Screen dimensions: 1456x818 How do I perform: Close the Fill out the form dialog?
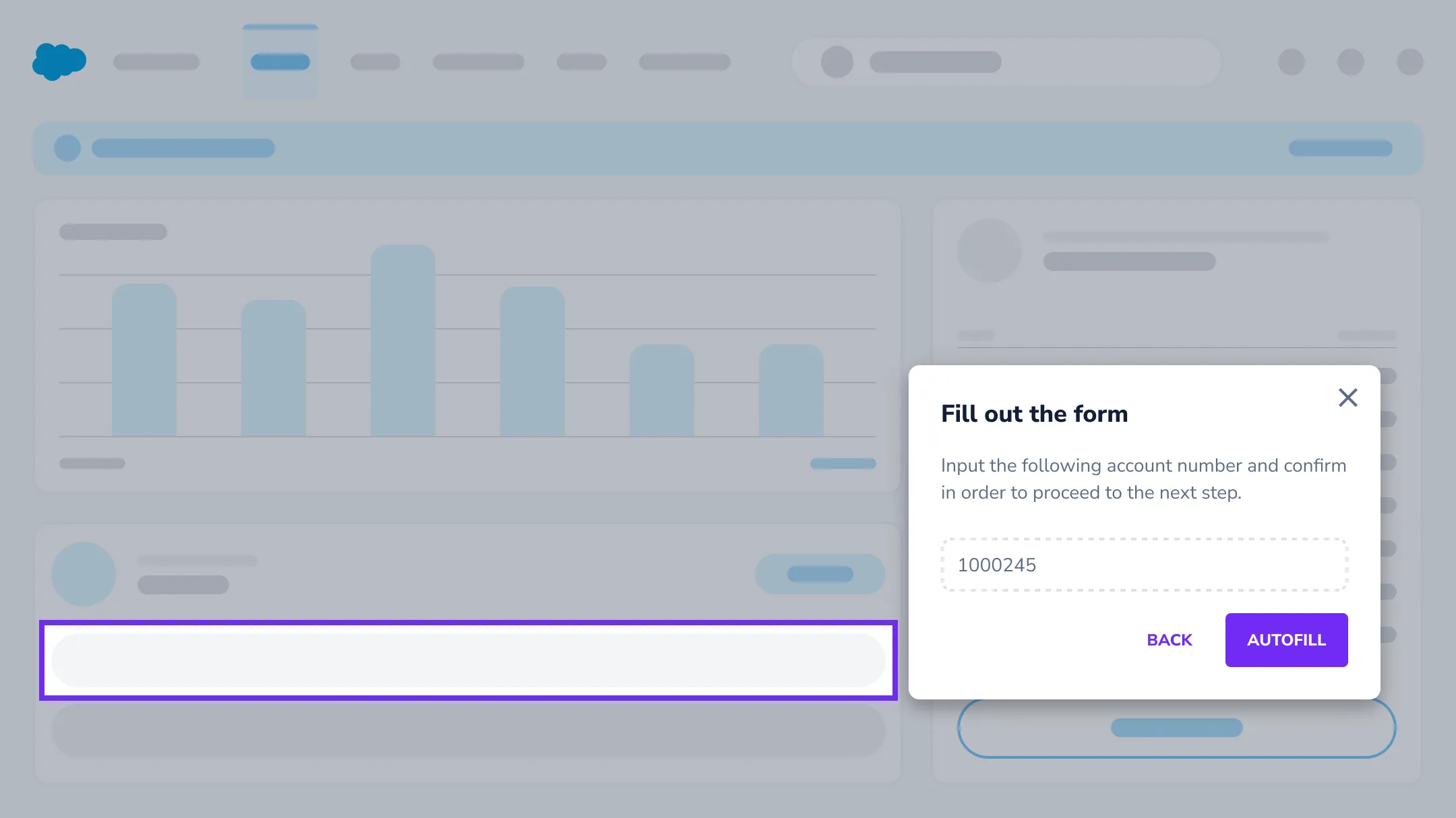pyautogui.click(x=1347, y=398)
